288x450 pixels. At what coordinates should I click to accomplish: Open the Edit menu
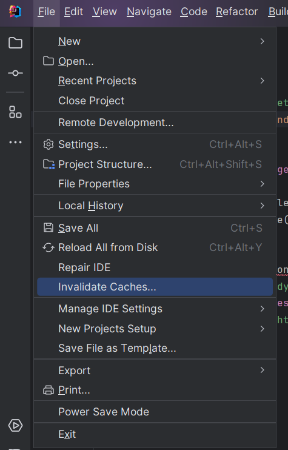tap(73, 12)
